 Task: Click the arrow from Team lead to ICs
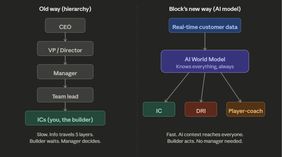(x=65, y=106)
